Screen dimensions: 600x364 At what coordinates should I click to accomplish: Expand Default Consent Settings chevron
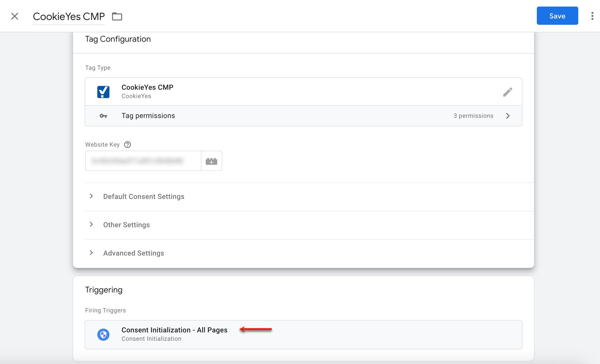[x=91, y=196]
